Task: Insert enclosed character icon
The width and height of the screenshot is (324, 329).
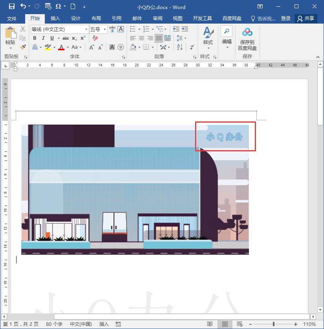Action: (121, 47)
